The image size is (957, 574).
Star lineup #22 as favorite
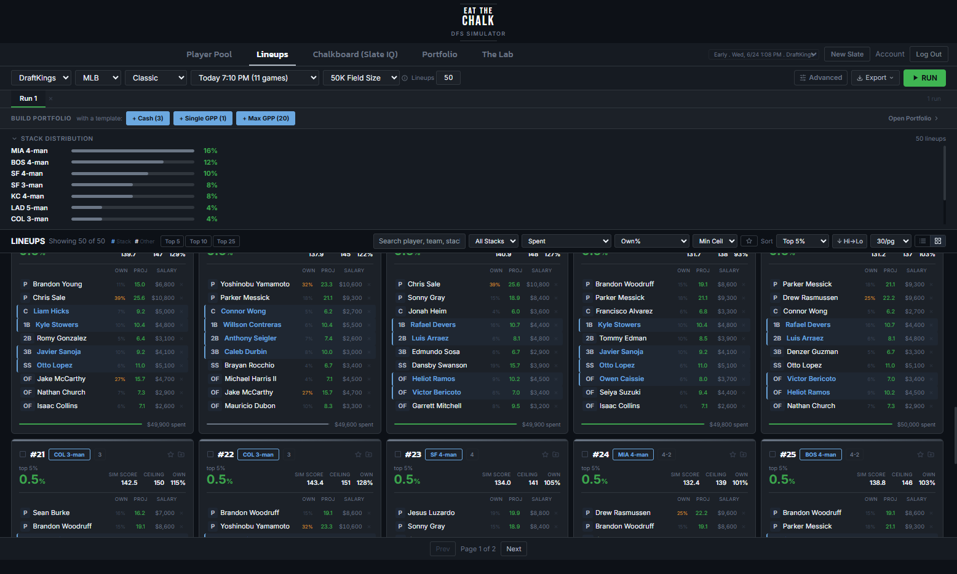(358, 455)
